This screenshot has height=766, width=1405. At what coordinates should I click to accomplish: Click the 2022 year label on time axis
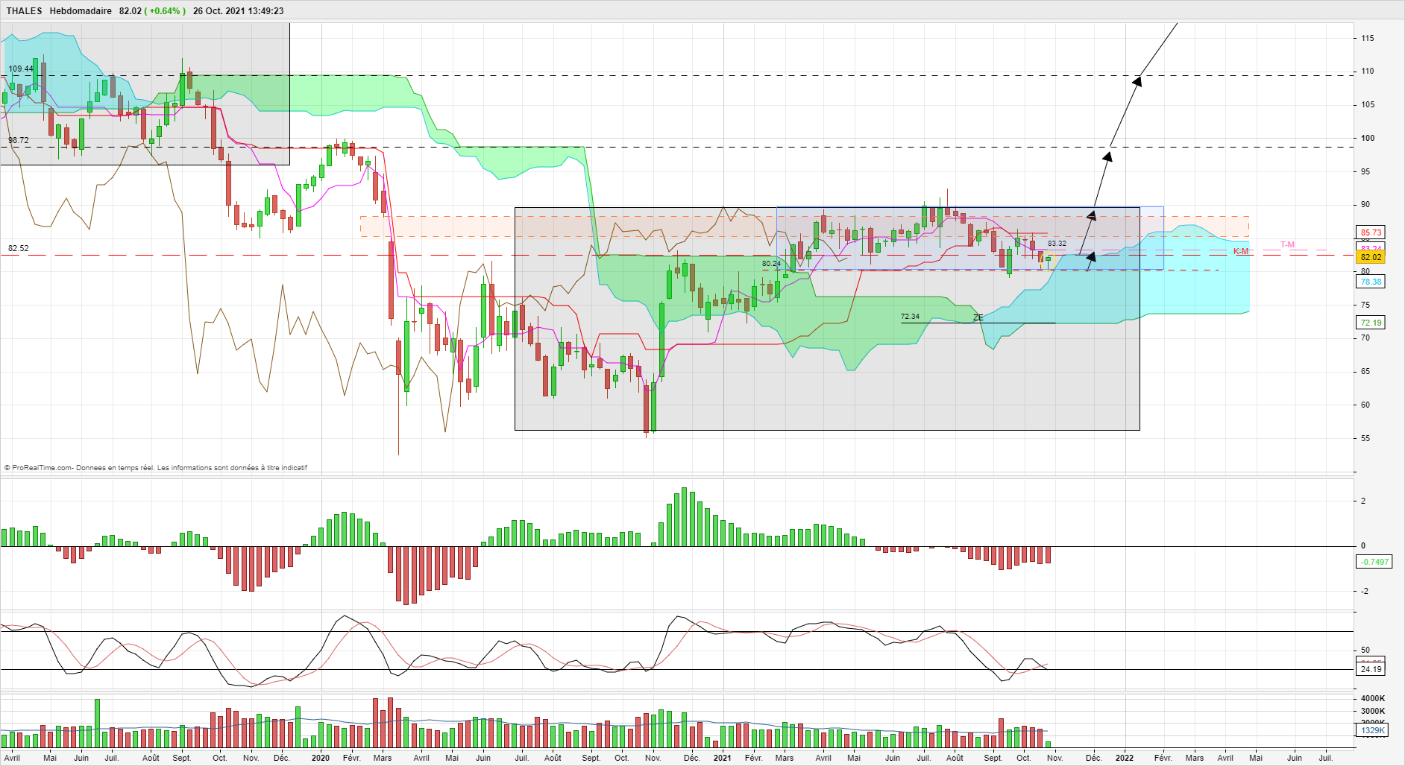(x=1124, y=758)
